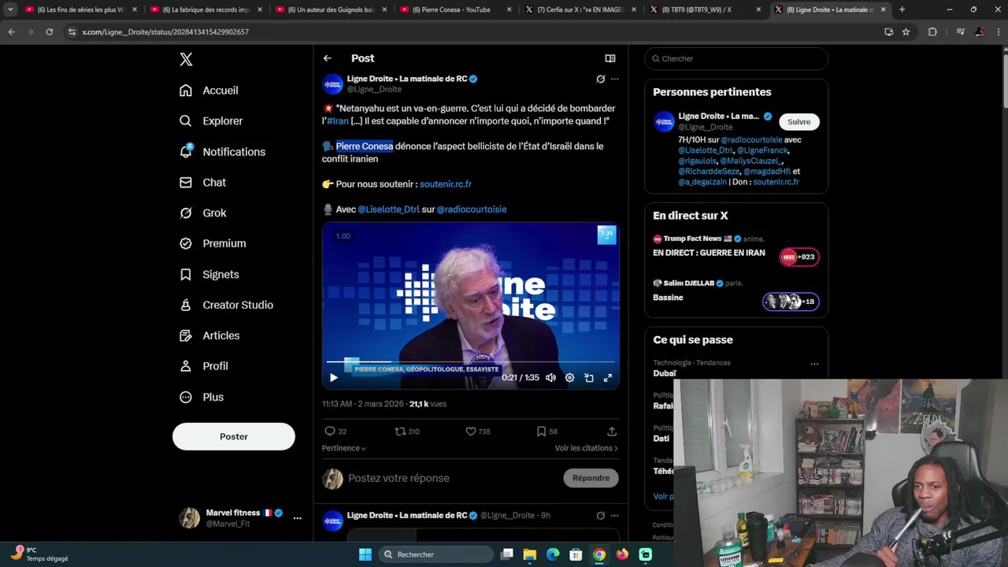
Task: Mute the video sound
Action: (551, 378)
